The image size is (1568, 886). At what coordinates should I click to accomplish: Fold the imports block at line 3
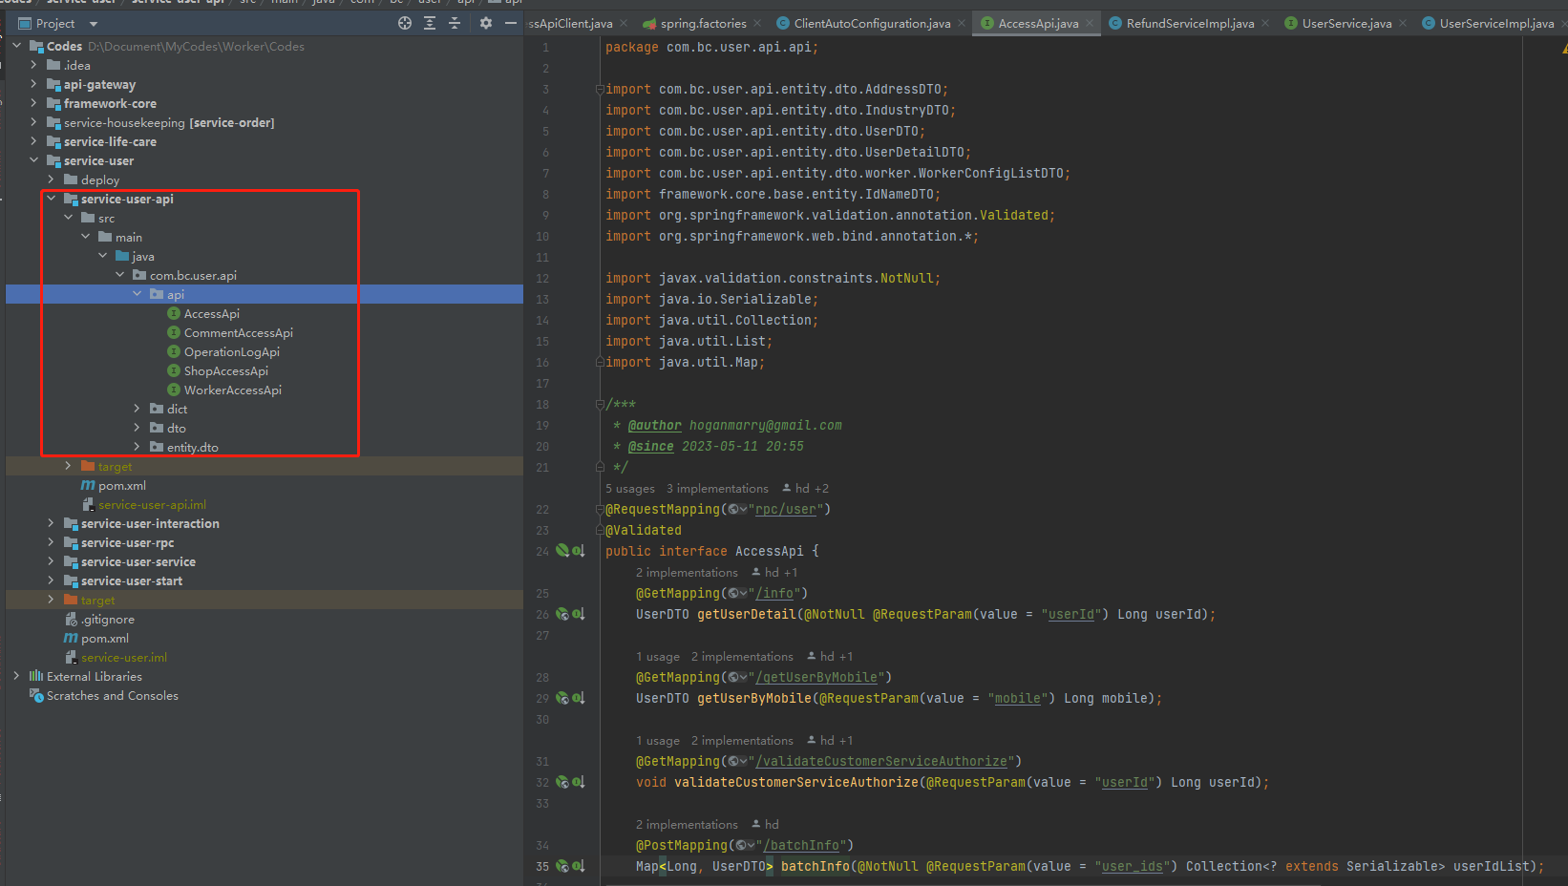pos(600,90)
